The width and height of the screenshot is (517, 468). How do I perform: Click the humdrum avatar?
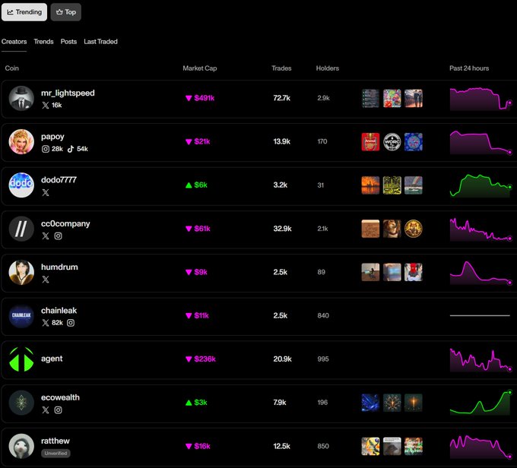21,272
